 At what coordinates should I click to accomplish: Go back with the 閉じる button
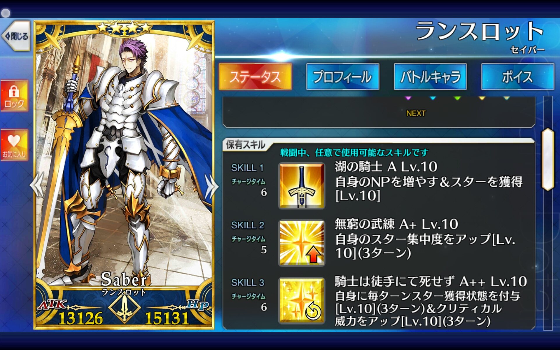[16, 36]
